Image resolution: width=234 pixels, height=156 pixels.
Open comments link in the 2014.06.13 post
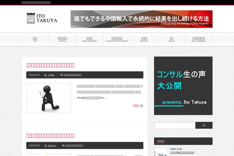(x=73, y=75)
